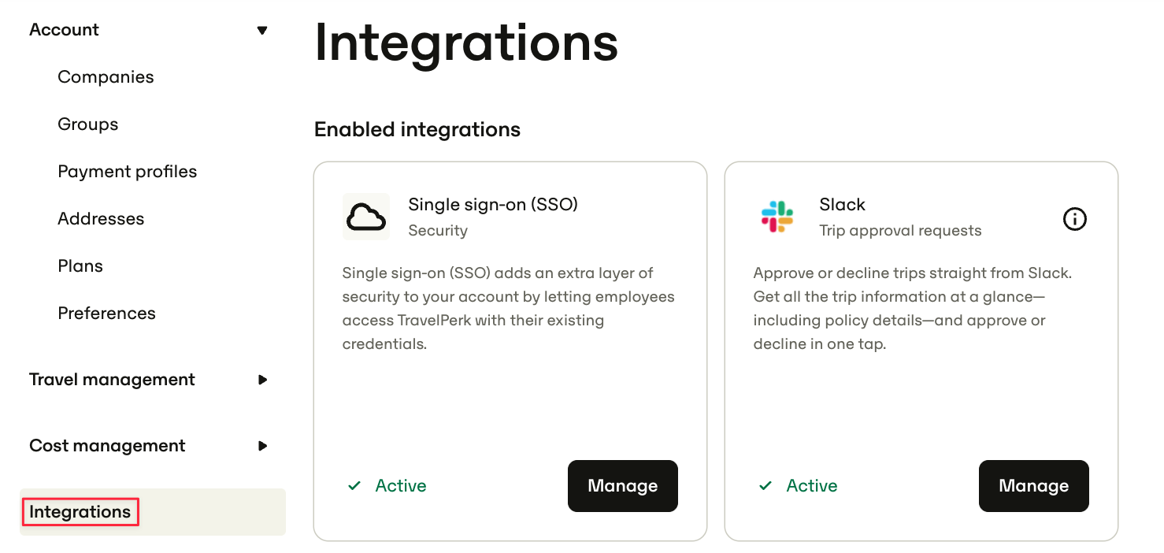Click the Account heading label
Image resolution: width=1164 pixels, height=553 pixels.
pyautogui.click(x=64, y=30)
